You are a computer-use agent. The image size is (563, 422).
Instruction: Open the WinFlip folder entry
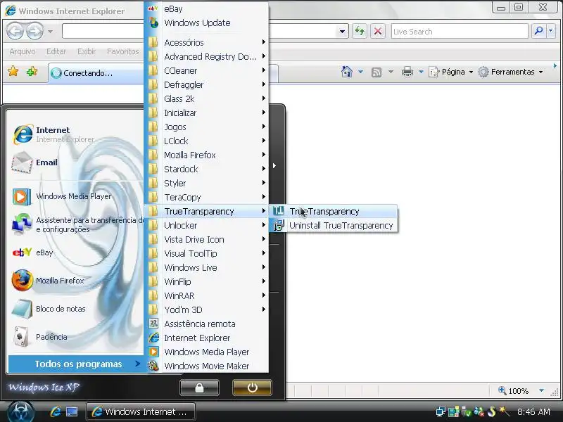coord(206,281)
